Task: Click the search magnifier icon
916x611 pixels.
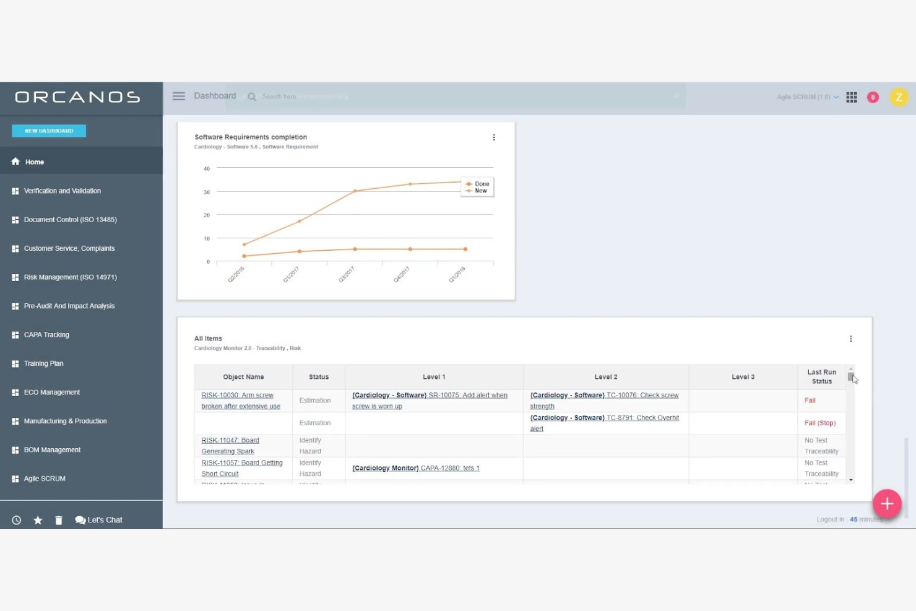Action: (x=252, y=97)
